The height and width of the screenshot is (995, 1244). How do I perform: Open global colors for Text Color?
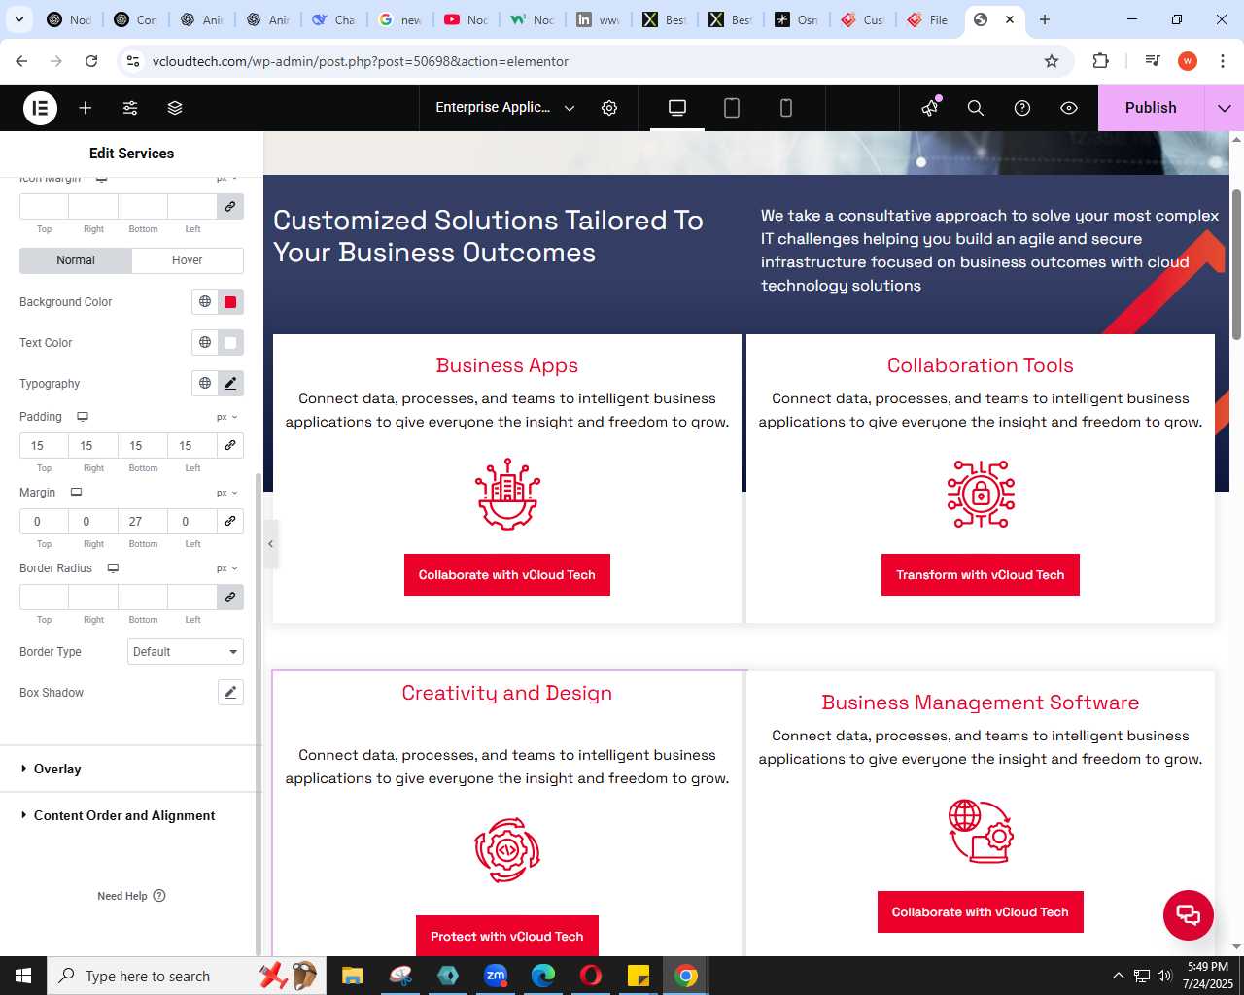(205, 343)
